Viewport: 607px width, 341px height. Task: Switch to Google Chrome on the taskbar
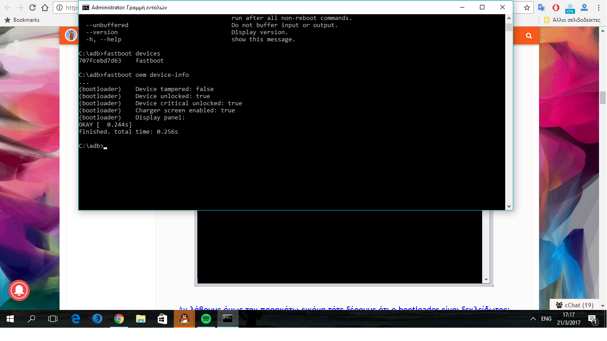click(x=119, y=319)
